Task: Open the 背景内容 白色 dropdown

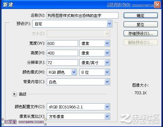Action: [x=78, y=82]
